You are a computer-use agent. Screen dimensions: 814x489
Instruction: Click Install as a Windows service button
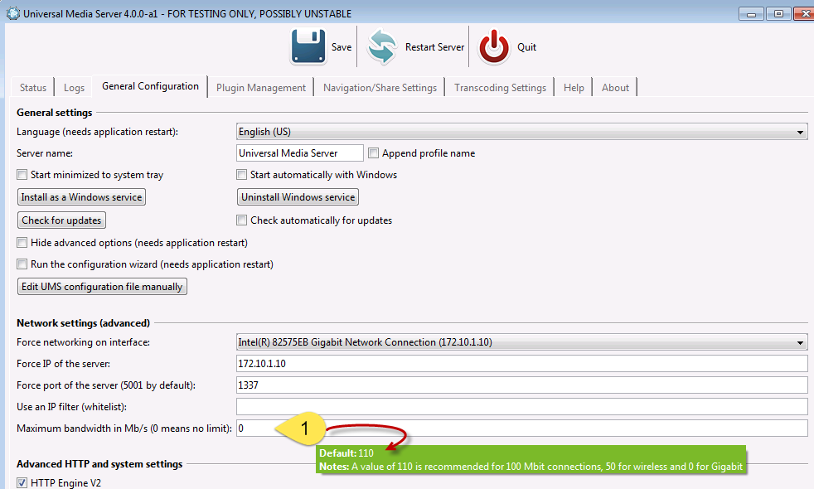point(81,197)
